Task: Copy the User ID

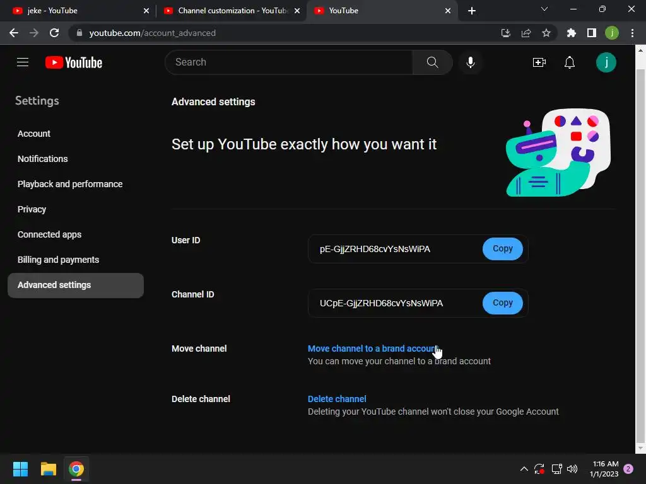Action: [503, 248]
